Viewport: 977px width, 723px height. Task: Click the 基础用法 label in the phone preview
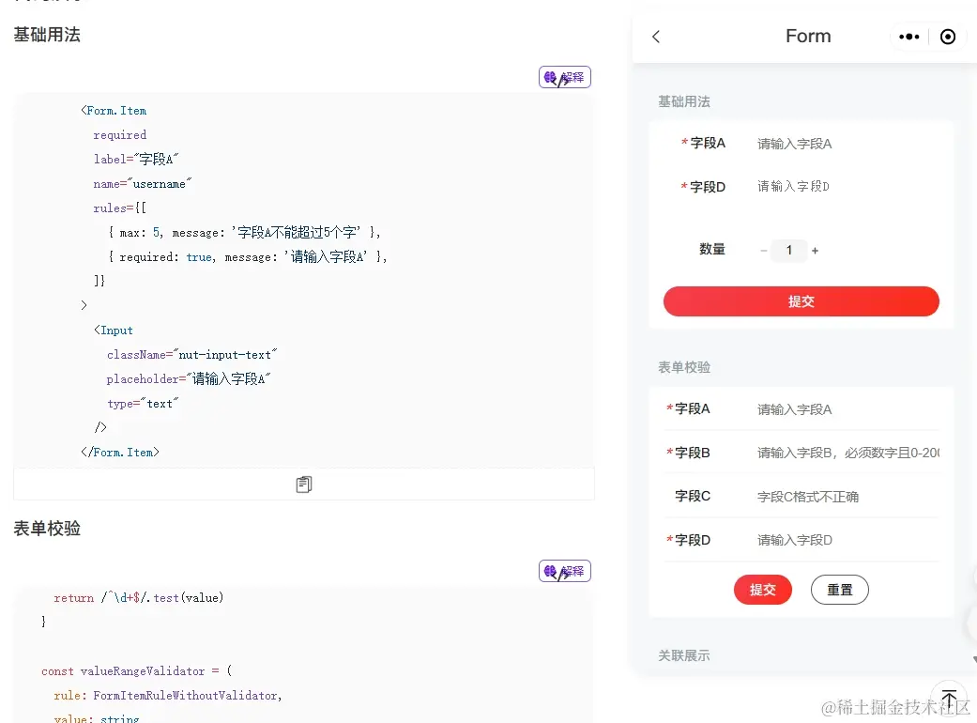click(684, 101)
